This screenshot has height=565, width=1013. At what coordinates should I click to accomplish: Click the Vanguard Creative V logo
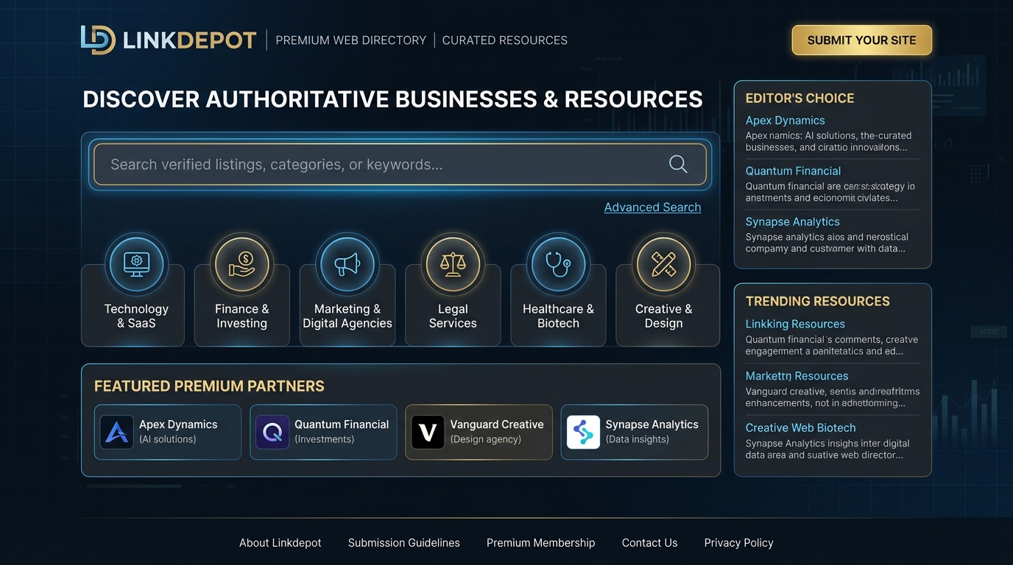(428, 432)
